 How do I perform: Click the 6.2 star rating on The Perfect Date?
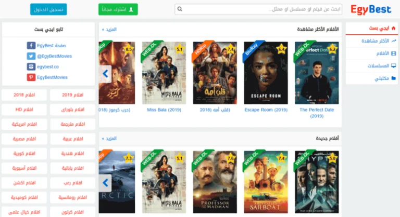point(332,49)
